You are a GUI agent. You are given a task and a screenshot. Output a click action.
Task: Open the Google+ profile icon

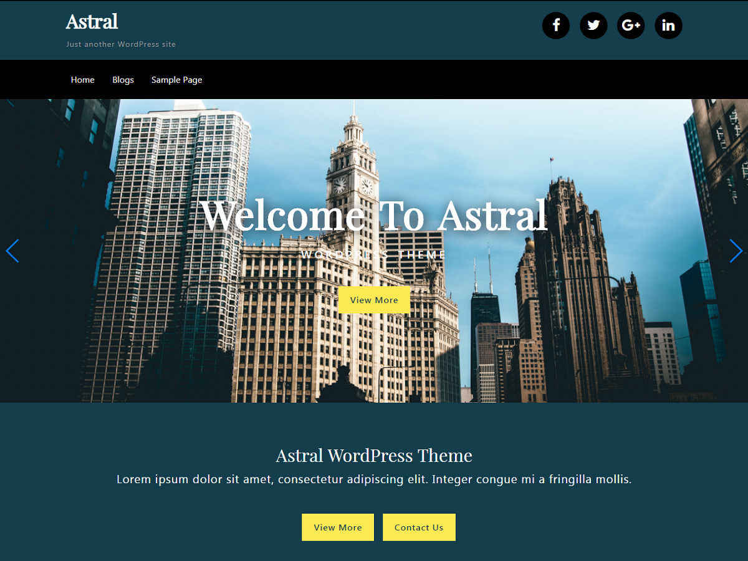tap(631, 26)
